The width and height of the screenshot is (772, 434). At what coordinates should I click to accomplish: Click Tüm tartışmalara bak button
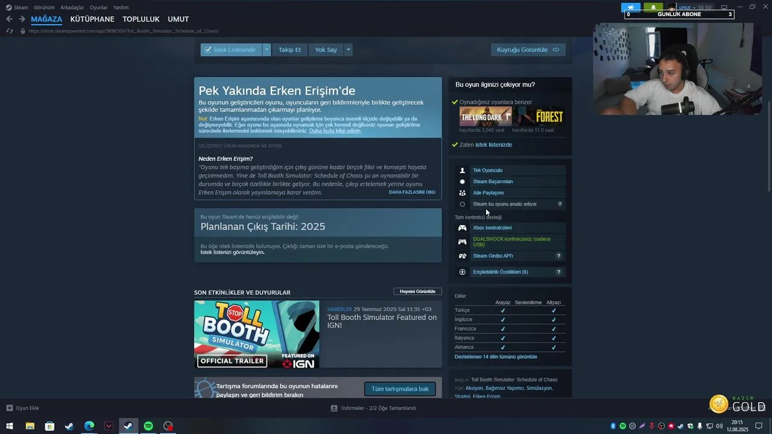click(x=400, y=389)
